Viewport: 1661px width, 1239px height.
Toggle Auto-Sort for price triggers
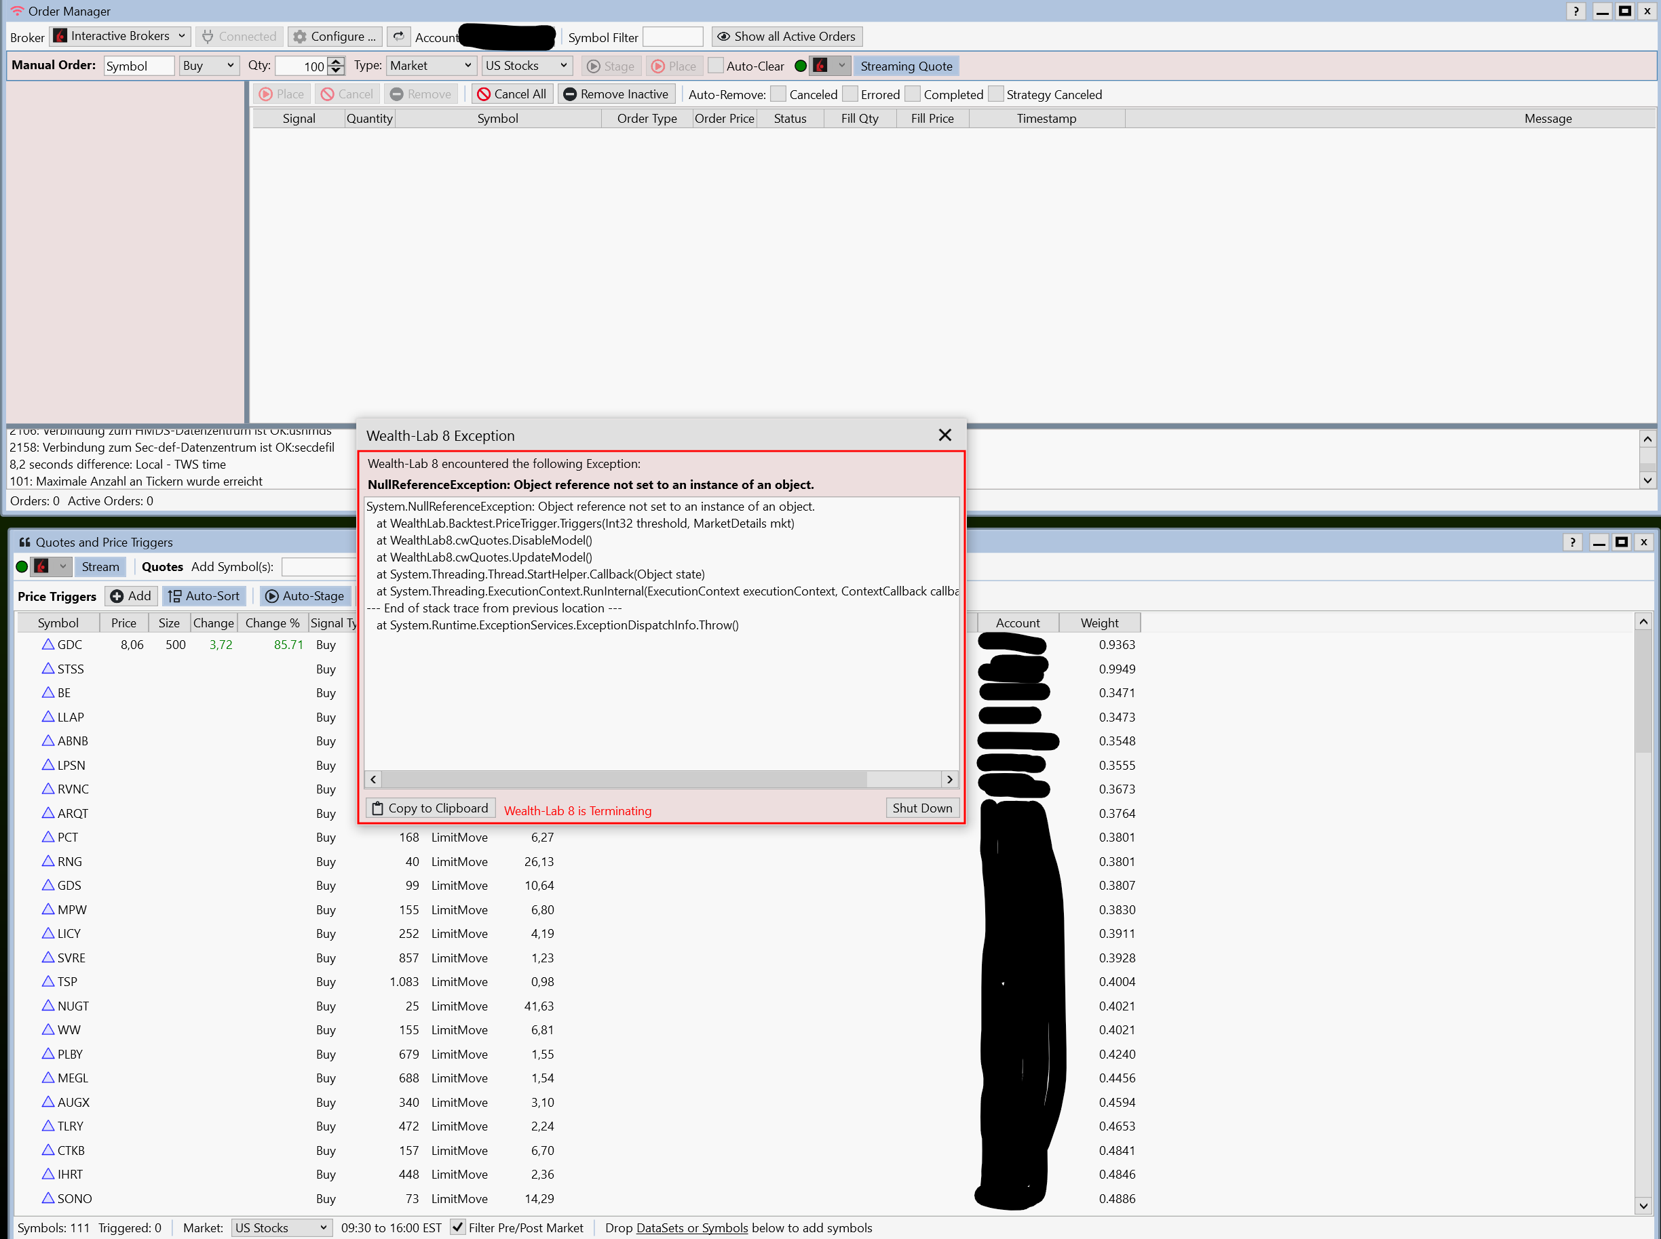(204, 595)
